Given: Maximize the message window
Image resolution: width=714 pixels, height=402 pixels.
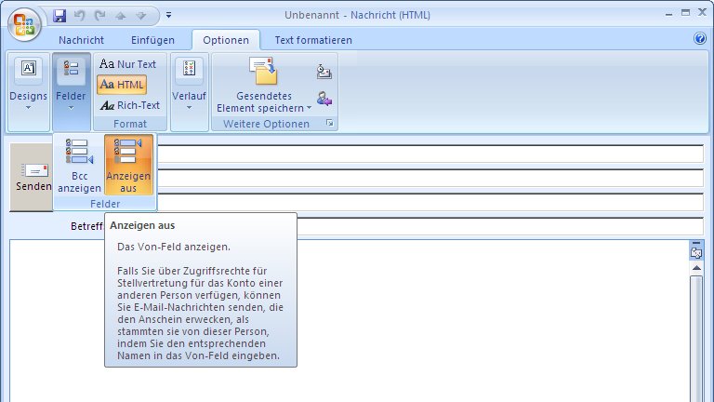Looking at the screenshot, I should (685, 13).
